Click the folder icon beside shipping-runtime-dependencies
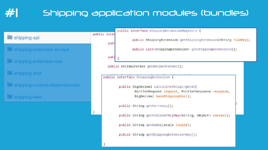This screenshot has width=268, height=150. pos(10,85)
